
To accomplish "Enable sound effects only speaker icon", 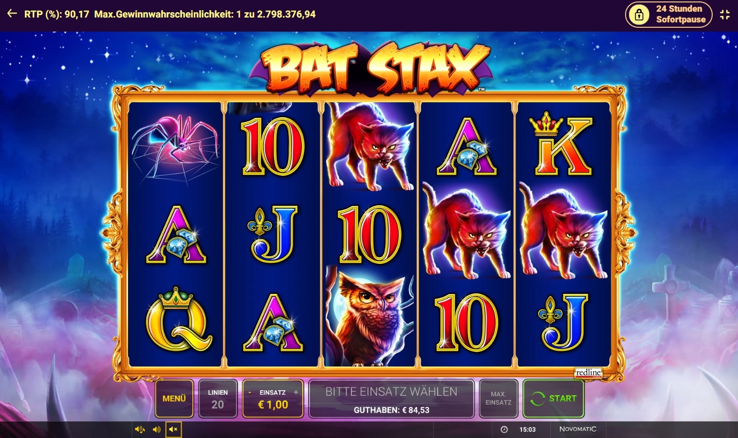I will click(x=157, y=429).
